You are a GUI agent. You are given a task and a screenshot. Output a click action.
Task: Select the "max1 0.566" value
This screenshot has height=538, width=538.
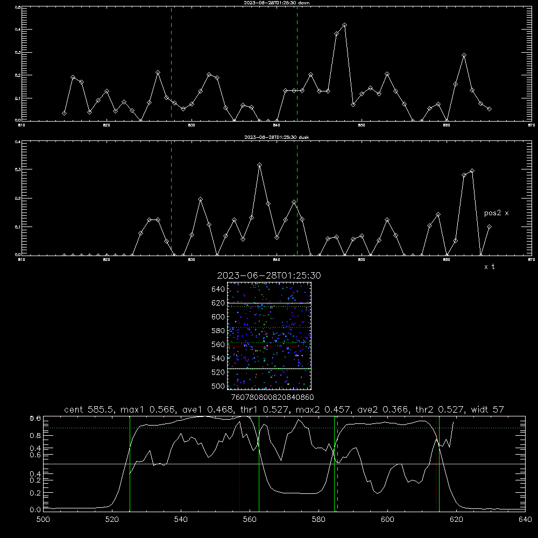(x=148, y=409)
